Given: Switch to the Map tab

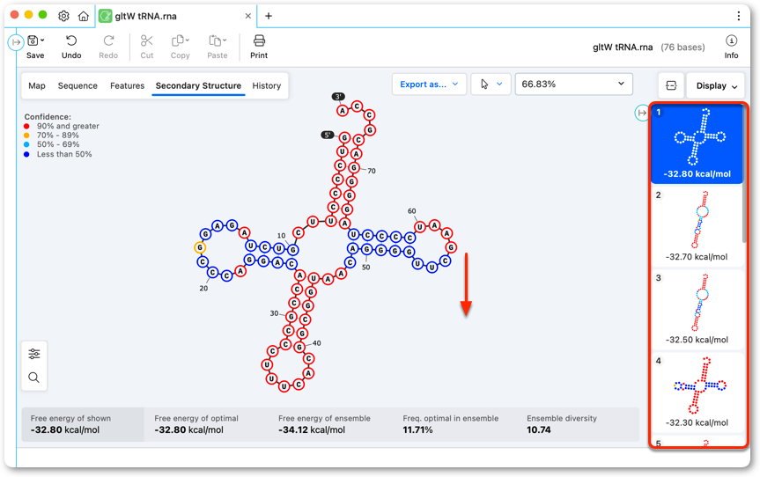Looking at the screenshot, I should pyautogui.click(x=37, y=85).
